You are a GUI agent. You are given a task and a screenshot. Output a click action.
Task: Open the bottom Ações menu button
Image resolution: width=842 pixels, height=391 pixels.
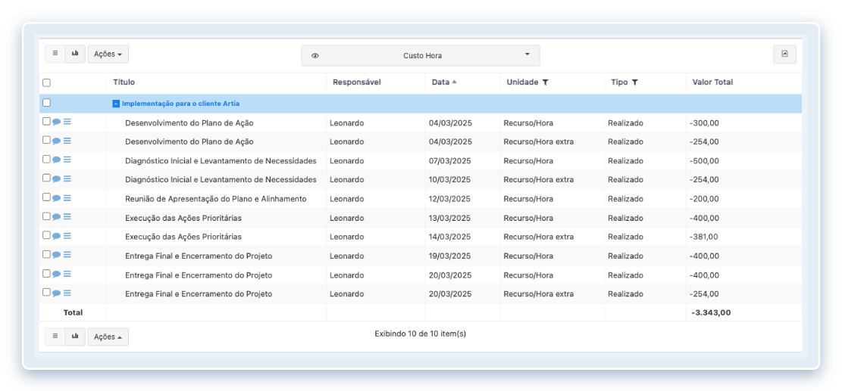pyautogui.click(x=108, y=337)
